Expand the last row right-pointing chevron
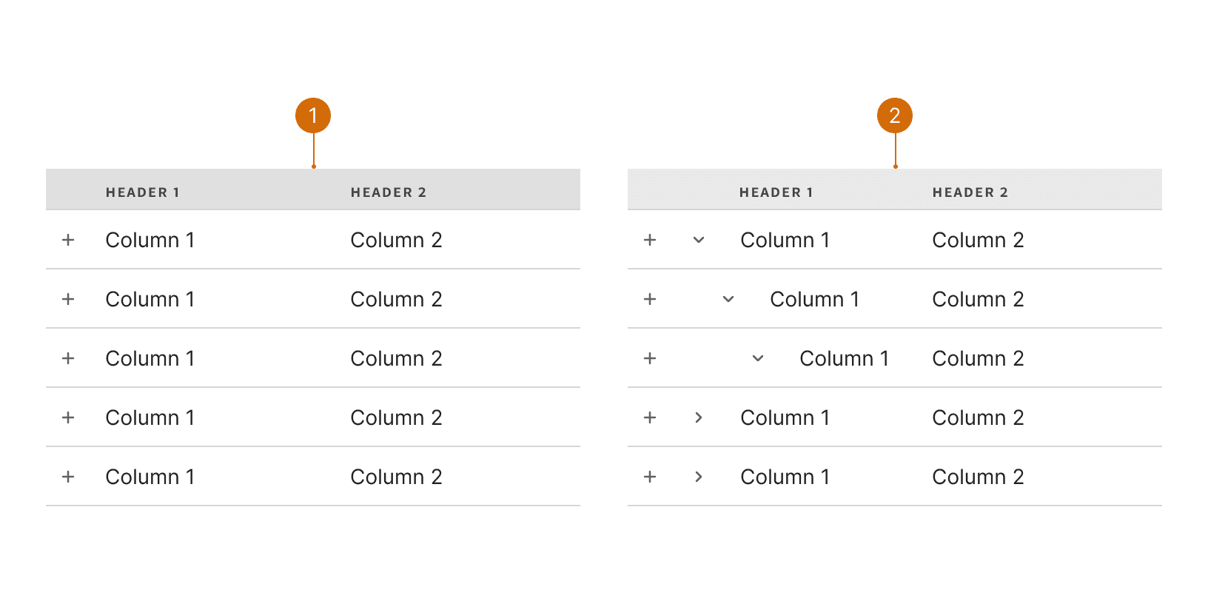This screenshot has width=1208, height=604. click(699, 477)
